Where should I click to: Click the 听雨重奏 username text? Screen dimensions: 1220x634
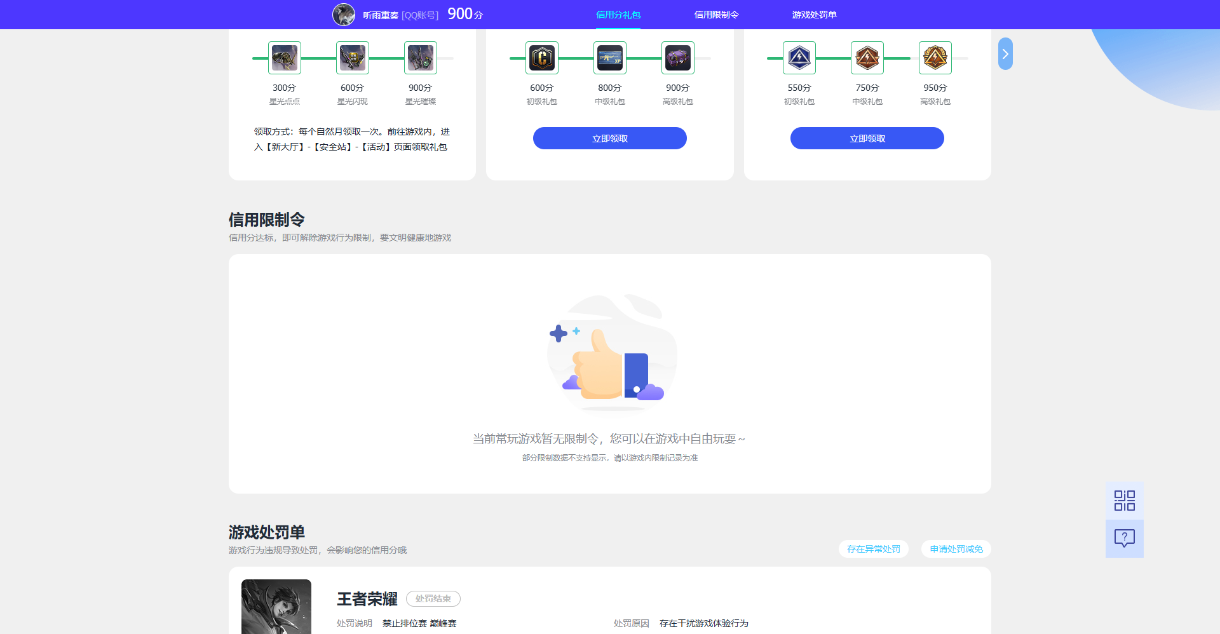pyautogui.click(x=381, y=15)
